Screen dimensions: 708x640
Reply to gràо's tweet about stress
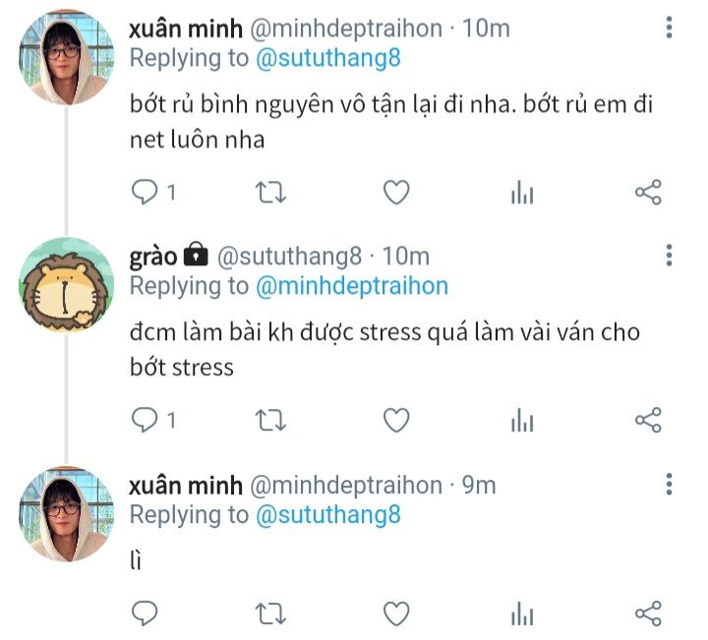(x=145, y=421)
